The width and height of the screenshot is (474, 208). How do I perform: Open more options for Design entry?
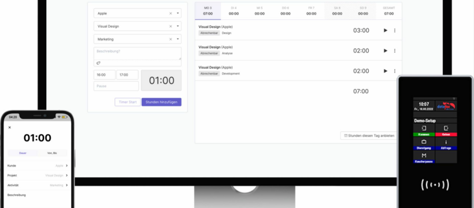click(394, 30)
